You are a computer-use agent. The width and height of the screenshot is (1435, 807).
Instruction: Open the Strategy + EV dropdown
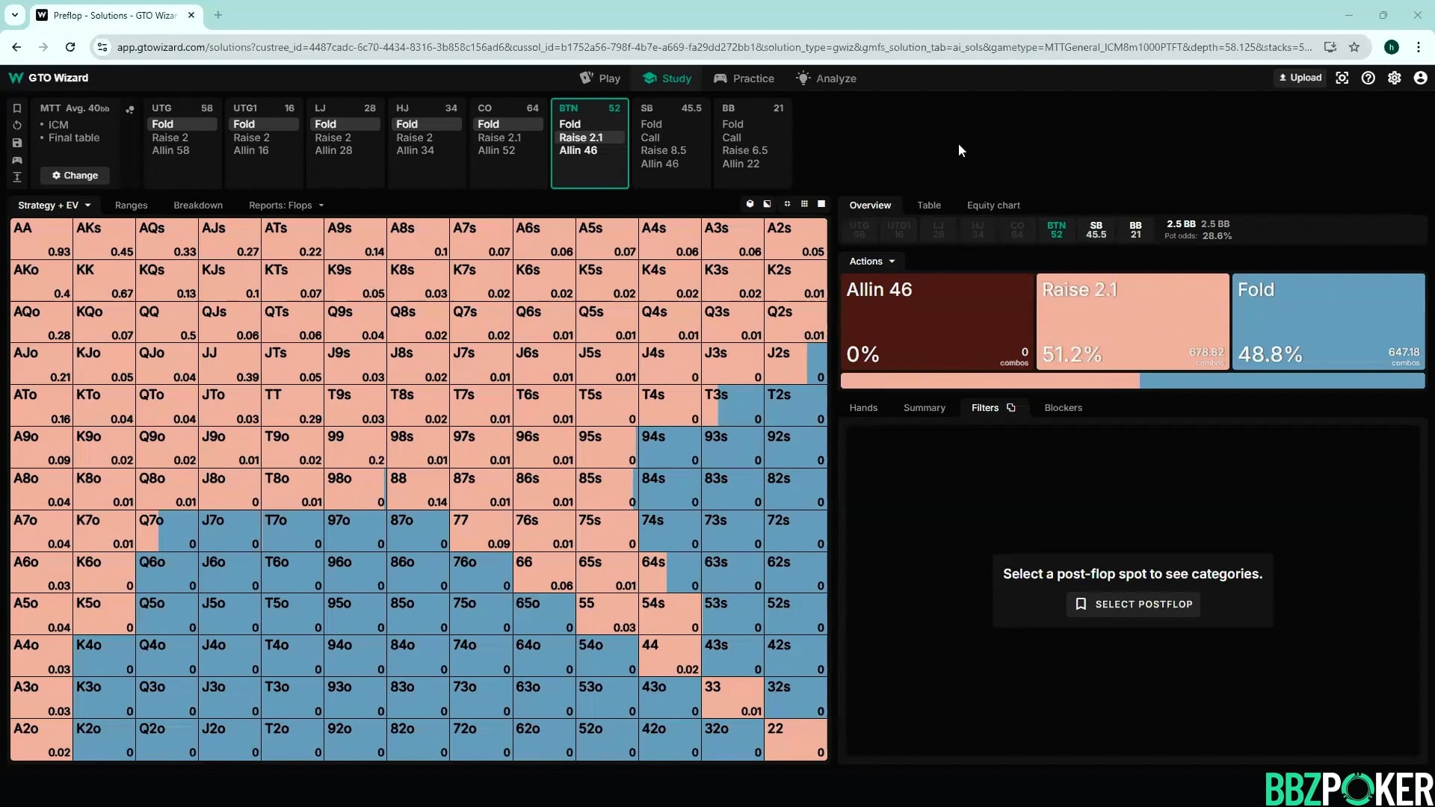[54, 205]
